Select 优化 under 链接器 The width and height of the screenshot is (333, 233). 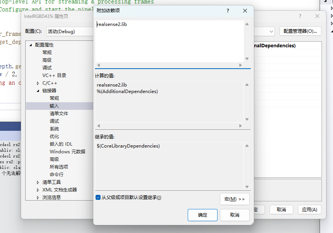click(x=54, y=137)
